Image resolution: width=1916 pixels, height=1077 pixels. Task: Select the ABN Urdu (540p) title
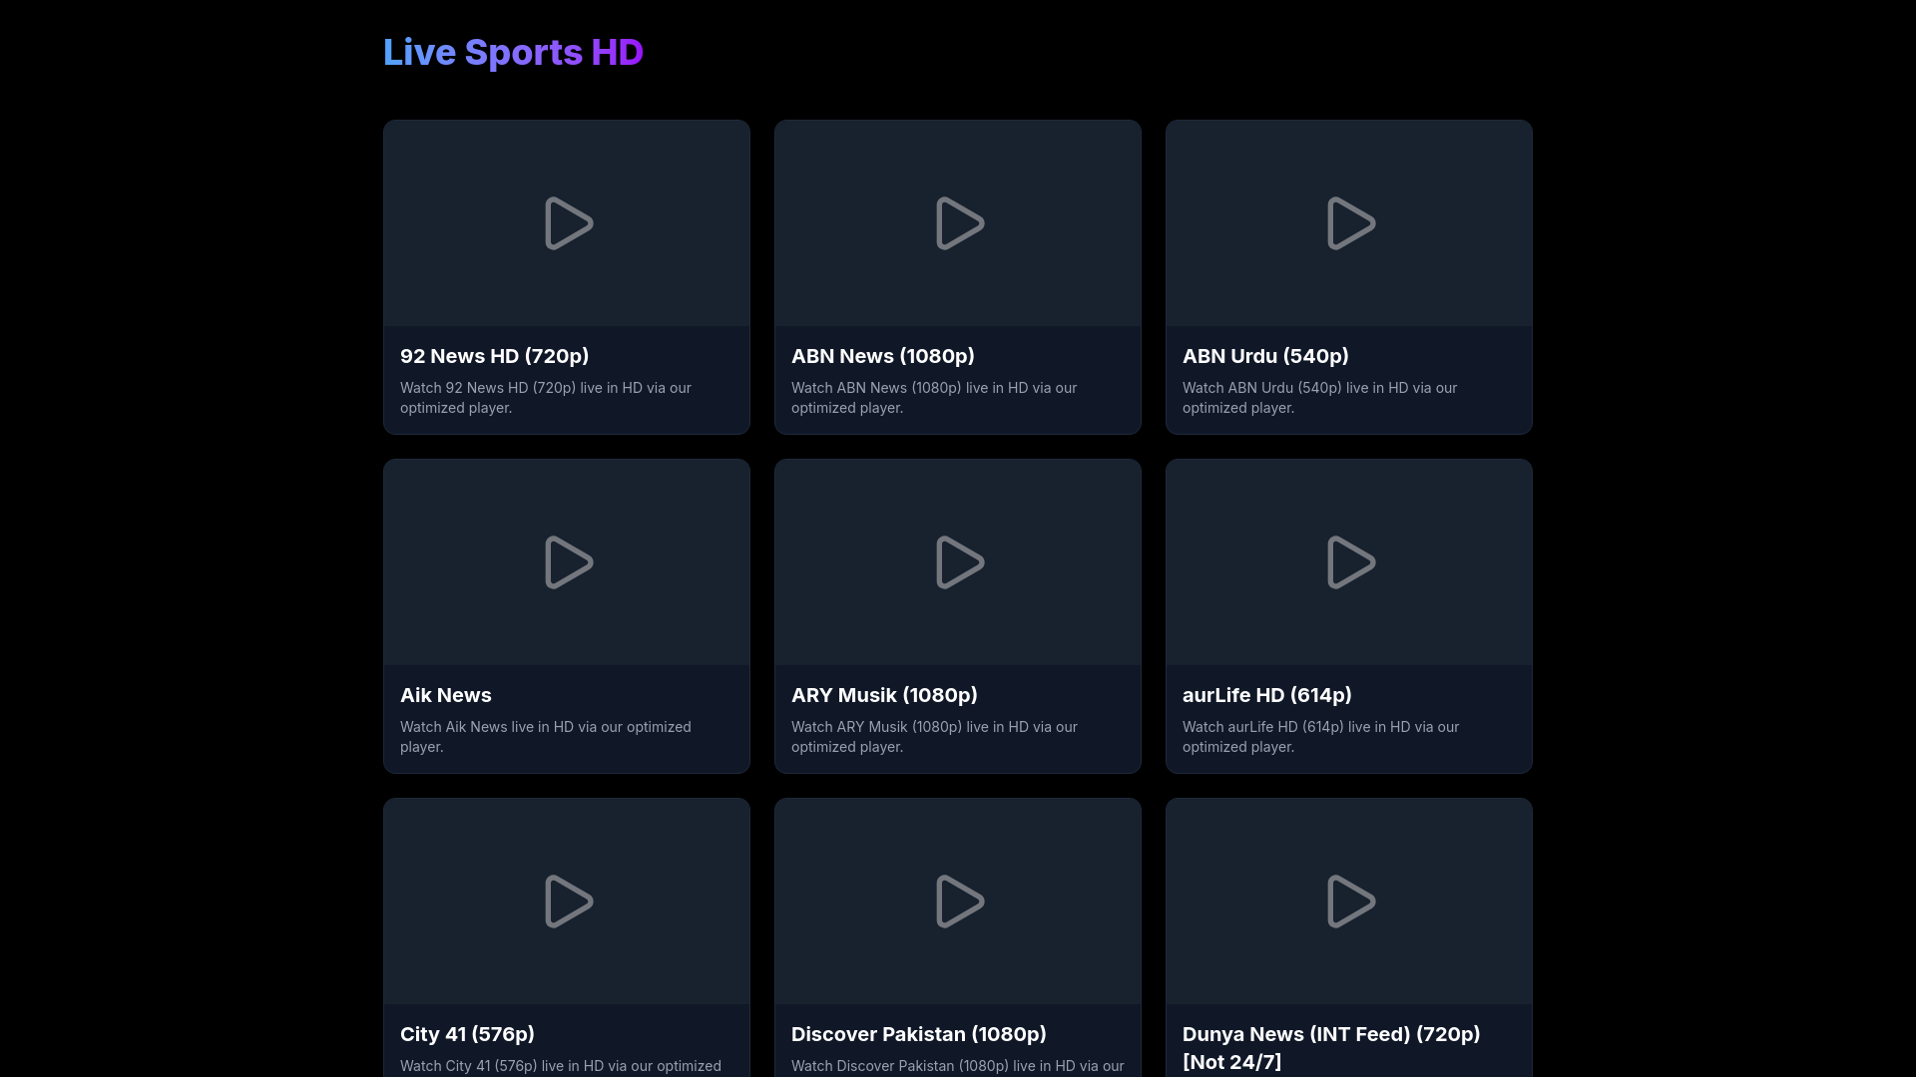tap(1265, 356)
